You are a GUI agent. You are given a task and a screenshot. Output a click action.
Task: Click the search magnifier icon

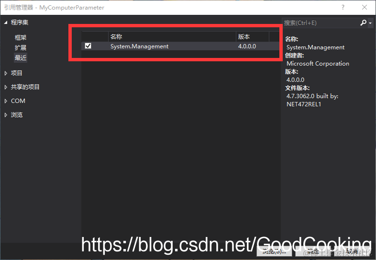coord(363,23)
